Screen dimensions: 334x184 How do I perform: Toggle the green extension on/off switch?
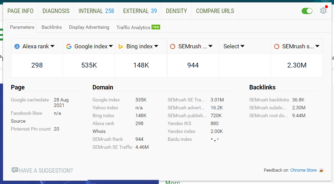307,11
